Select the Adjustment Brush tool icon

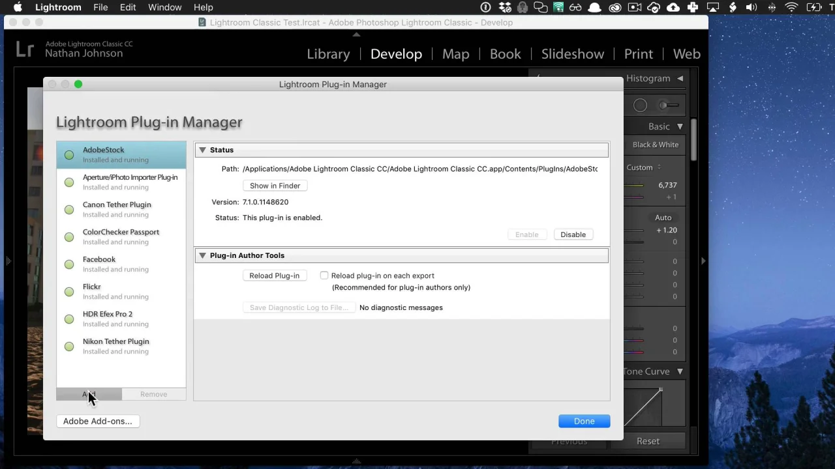(x=668, y=105)
